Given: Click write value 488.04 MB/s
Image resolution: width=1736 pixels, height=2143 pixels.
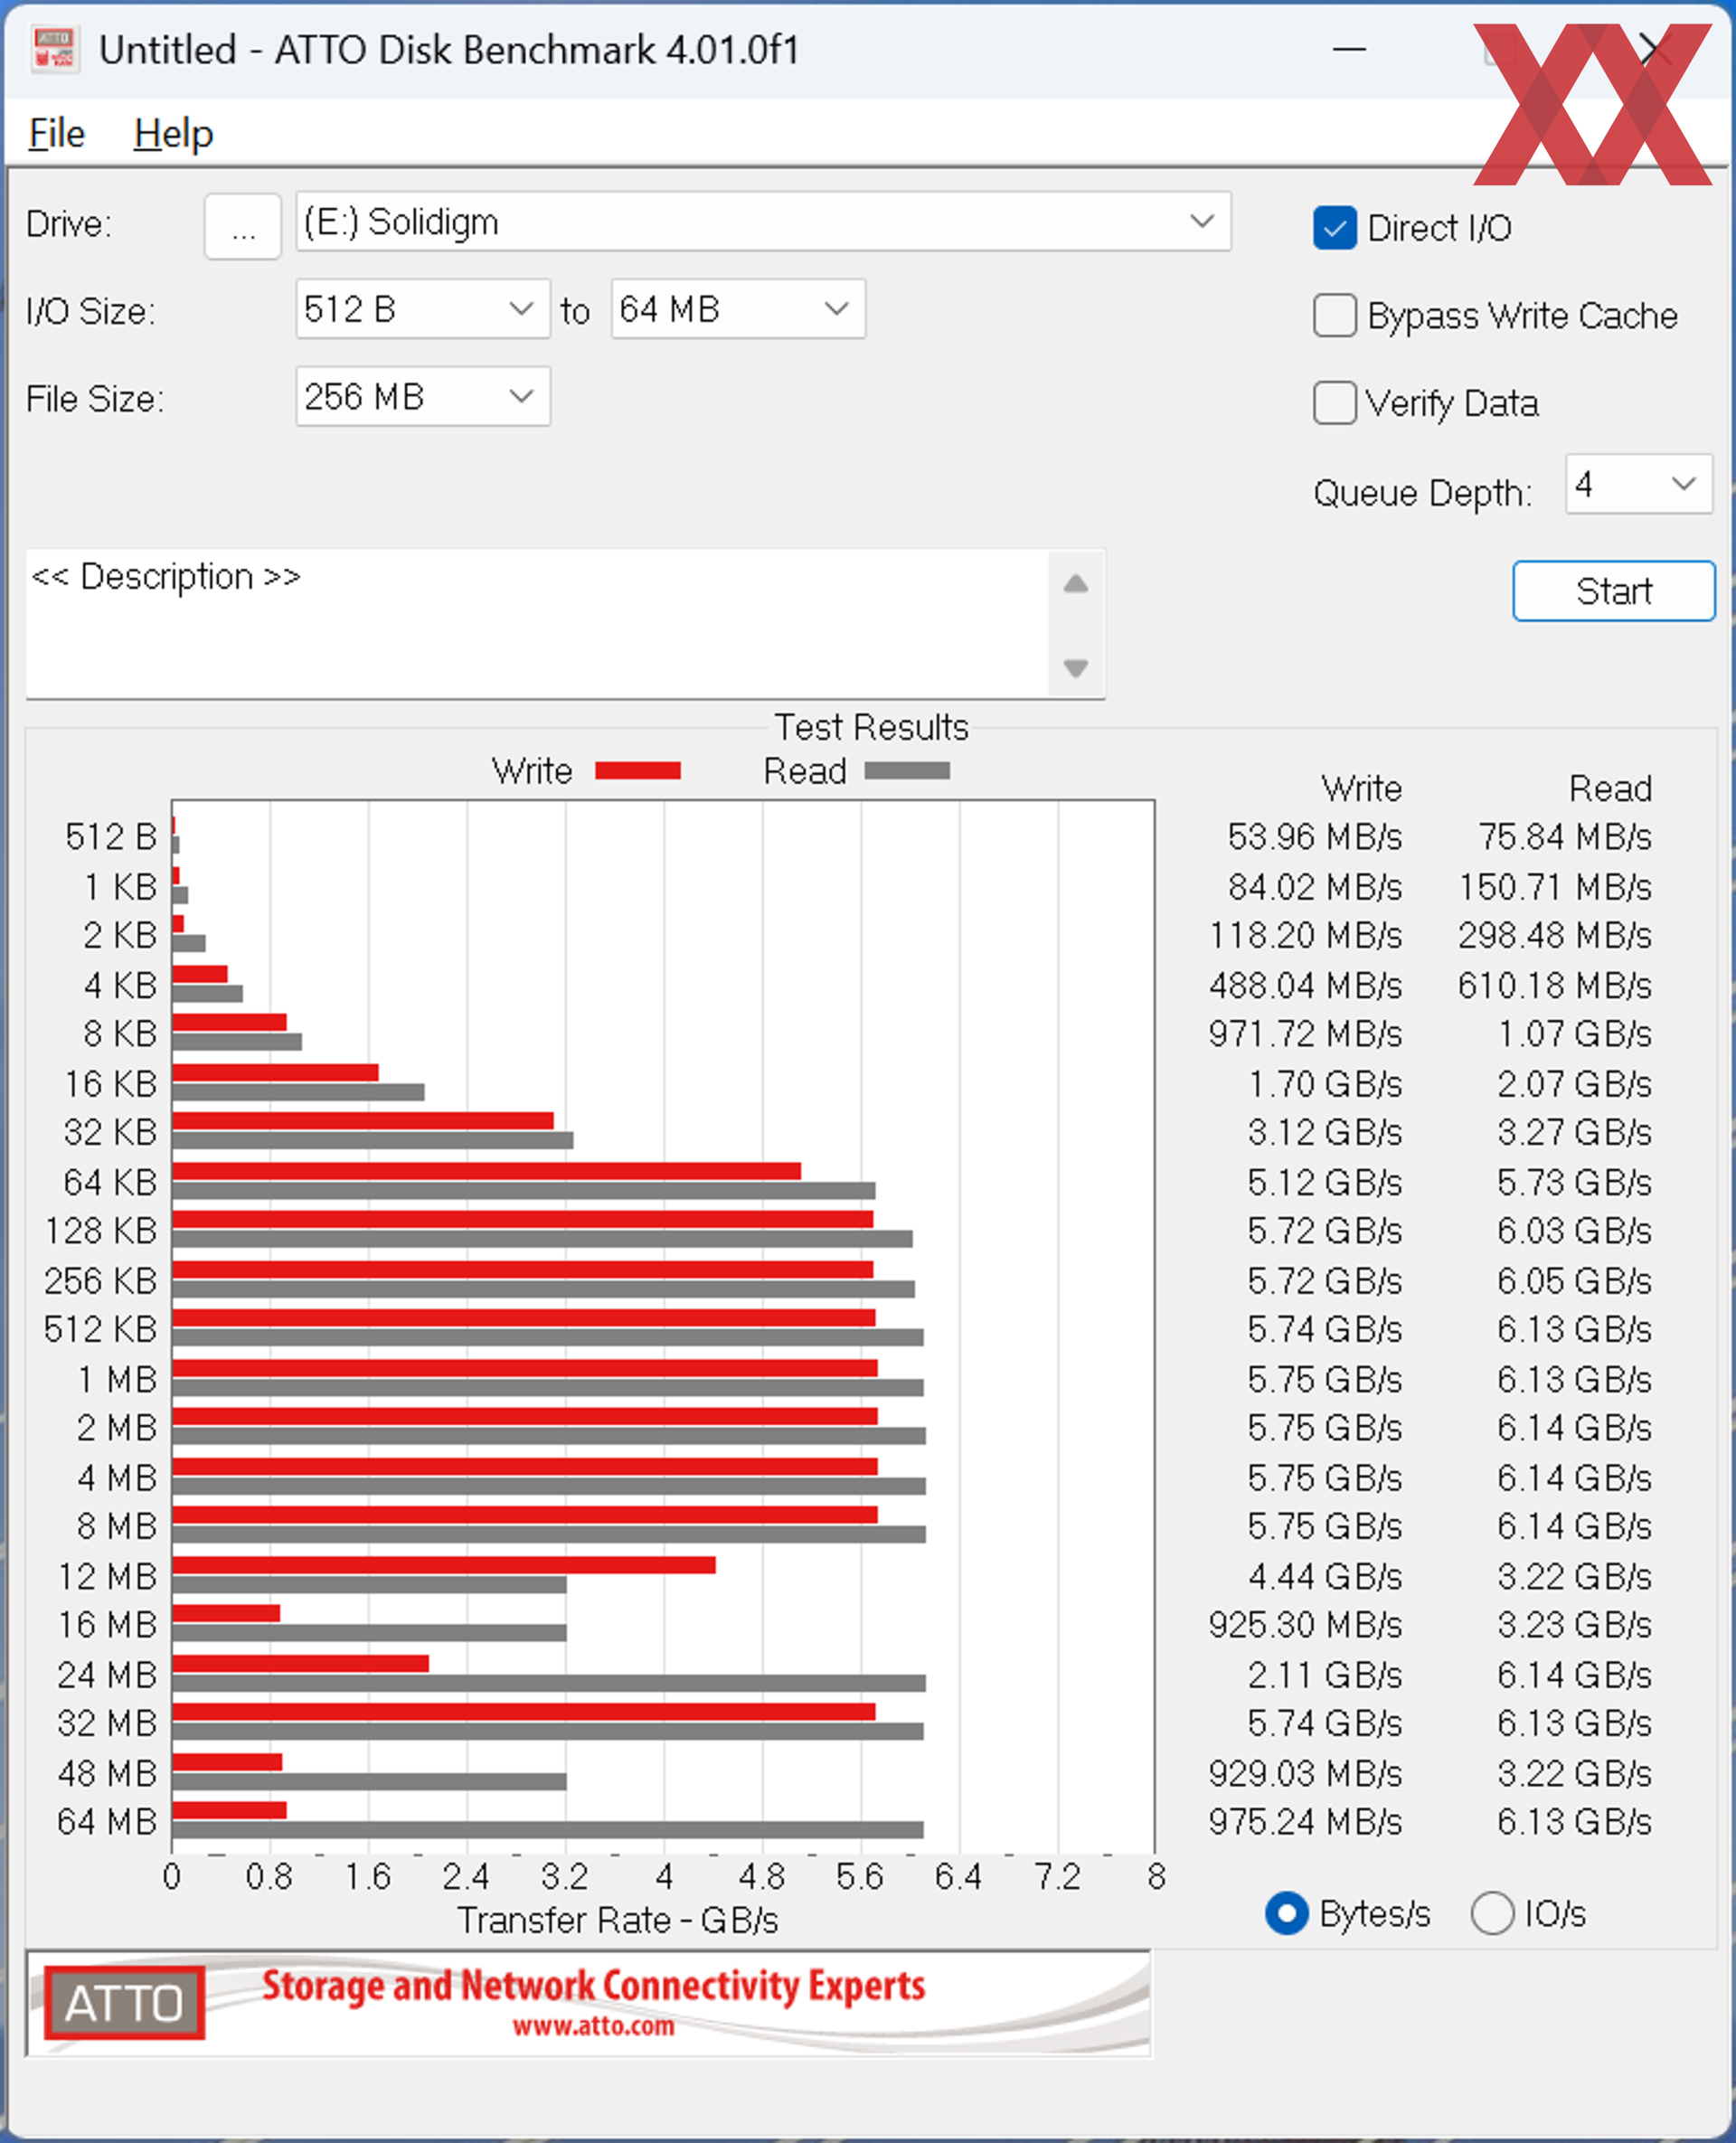Looking at the screenshot, I should pos(1305,985).
